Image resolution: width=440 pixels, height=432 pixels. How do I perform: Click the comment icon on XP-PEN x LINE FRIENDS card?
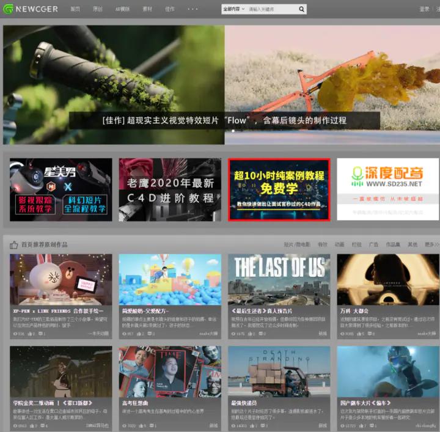(x=40, y=334)
